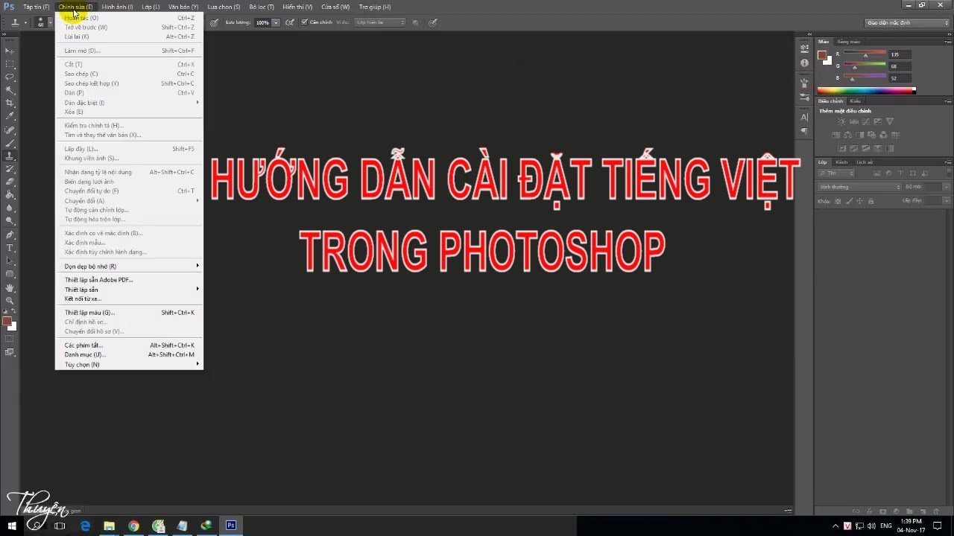Open Chrome from the Windows taskbar
The width and height of the screenshot is (954, 536).
pos(133,526)
